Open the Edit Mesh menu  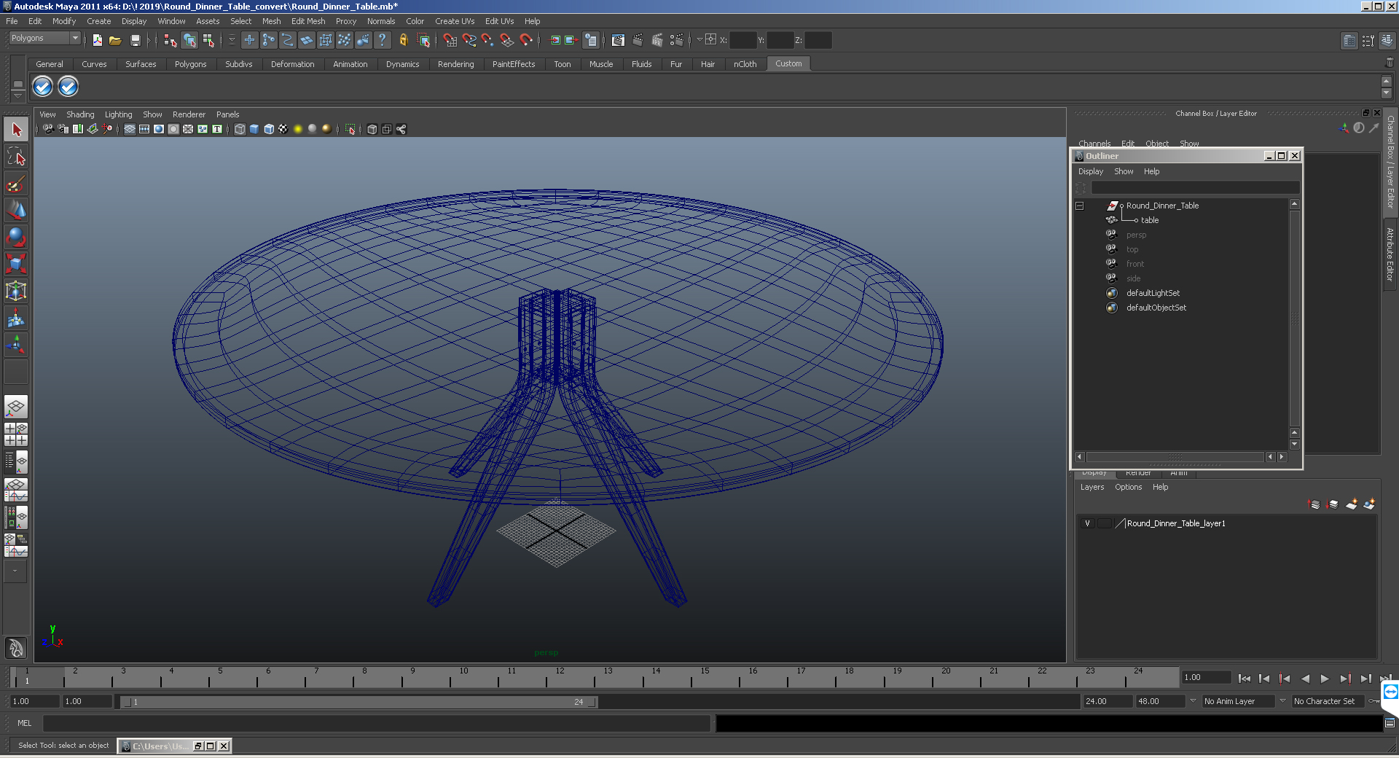308,21
